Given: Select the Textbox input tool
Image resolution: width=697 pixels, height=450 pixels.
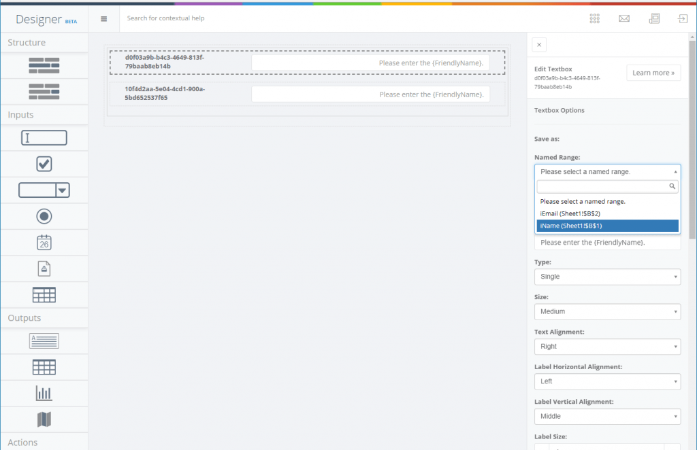Looking at the screenshot, I should point(44,137).
